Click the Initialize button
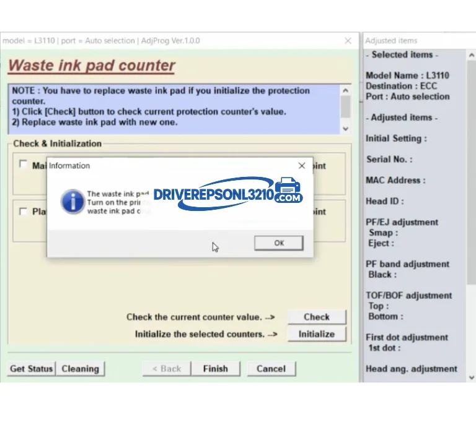The width and height of the screenshot is (476, 425). [x=317, y=334]
